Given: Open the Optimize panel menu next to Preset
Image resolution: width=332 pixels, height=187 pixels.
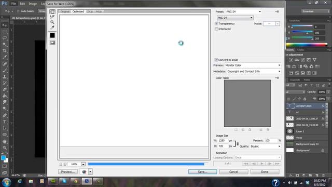Looking at the screenshot, I should tap(277, 11).
